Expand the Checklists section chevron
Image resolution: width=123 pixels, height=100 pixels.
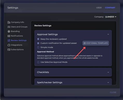(108, 72)
